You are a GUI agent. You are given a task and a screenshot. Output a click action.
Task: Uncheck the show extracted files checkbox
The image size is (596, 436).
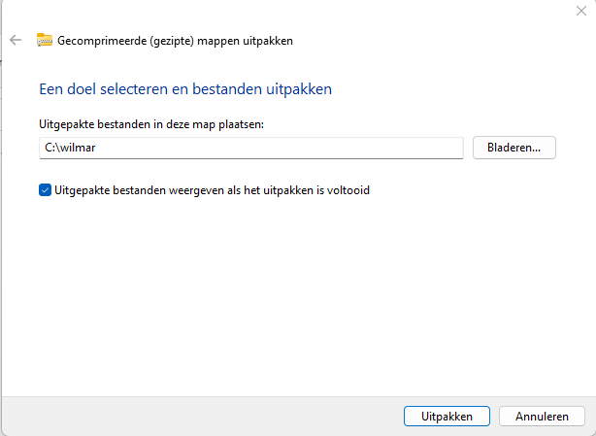click(x=45, y=190)
